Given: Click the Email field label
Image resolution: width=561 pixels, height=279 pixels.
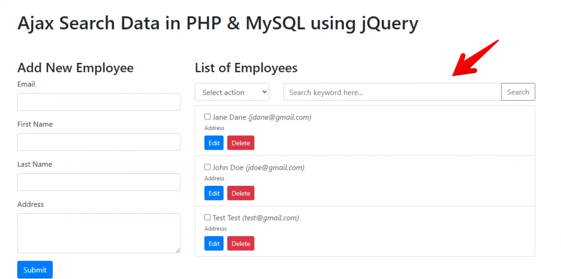Looking at the screenshot, I should tap(26, 84).
